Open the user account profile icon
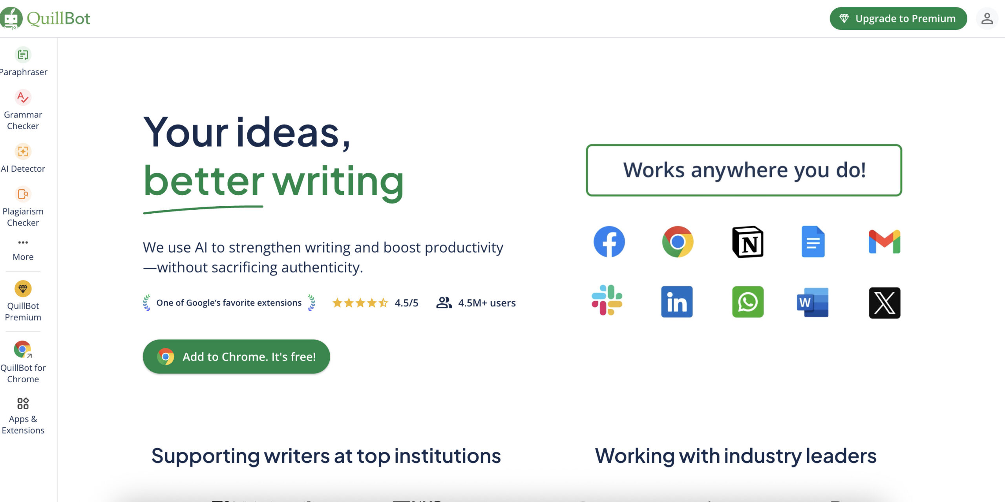1005x502 pixels. (x=987, y=18)
